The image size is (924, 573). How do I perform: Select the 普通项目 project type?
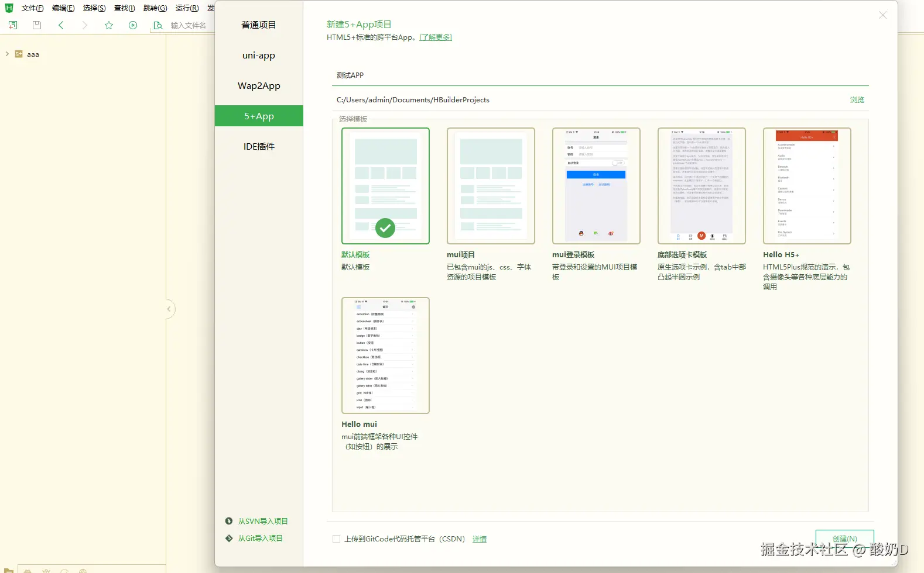[x=259, y=25]
